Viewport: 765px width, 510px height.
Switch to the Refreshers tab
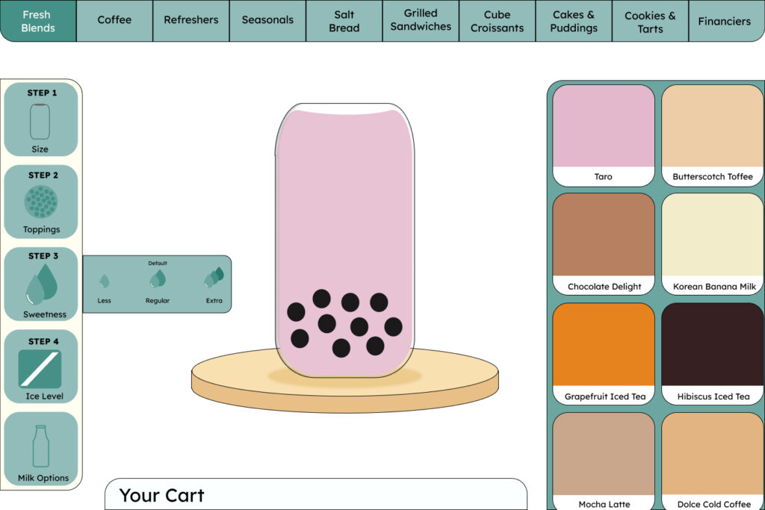pos(191,20)
